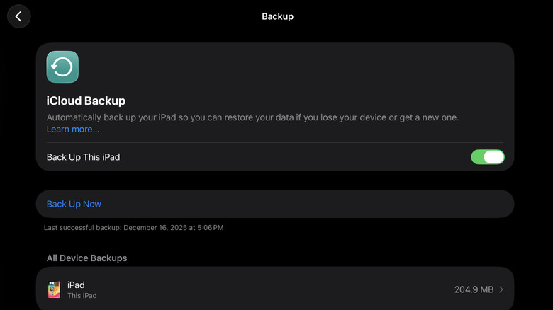Click the white knob on backup switch
Viewport: 553px width, 310px height.
click(x=493, y=157)
